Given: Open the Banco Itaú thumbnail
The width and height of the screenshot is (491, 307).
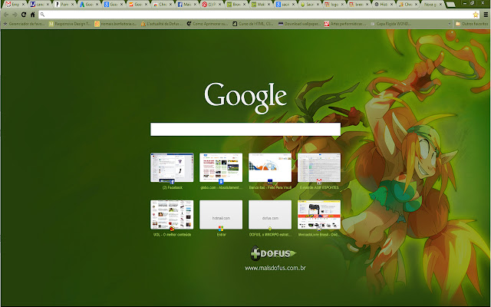Looking at the screenshot, I should tap(270, 167).
